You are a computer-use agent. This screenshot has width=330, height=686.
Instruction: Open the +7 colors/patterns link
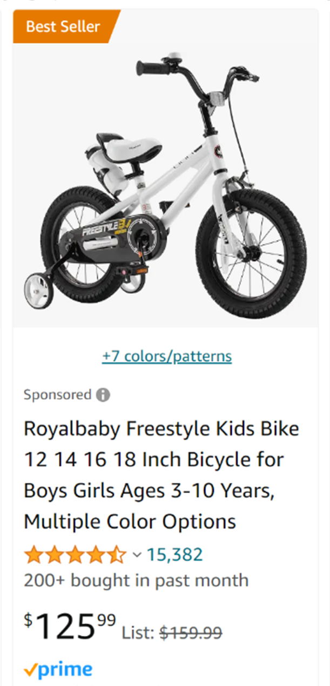pos(167,357)
